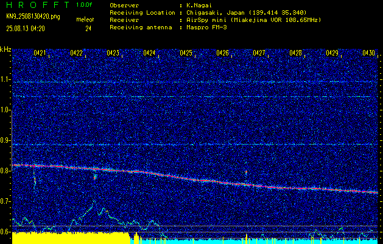Click the timestamp 25.08.13 04:20
The width and height of the screenshot is (383, 244).
[x=26, y=29]
